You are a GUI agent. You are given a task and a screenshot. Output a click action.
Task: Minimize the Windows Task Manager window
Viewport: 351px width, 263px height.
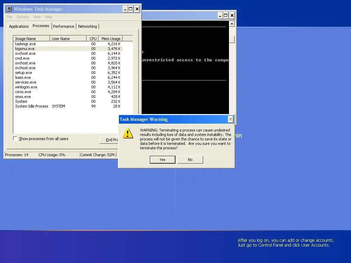coord(125,9)
